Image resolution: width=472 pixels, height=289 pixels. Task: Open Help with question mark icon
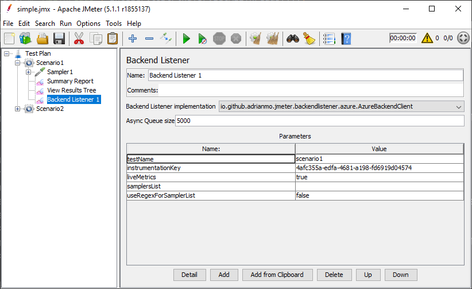coord(346,38)
